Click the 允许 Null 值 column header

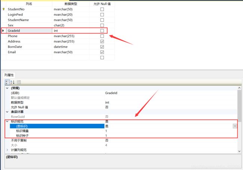pos(102,4)
